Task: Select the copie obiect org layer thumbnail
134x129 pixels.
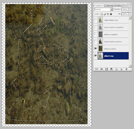Action: (100, 20)
